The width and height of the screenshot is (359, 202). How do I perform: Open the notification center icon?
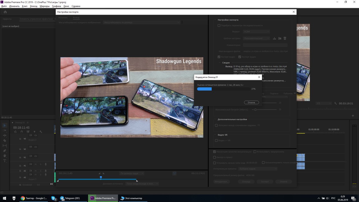354,198
